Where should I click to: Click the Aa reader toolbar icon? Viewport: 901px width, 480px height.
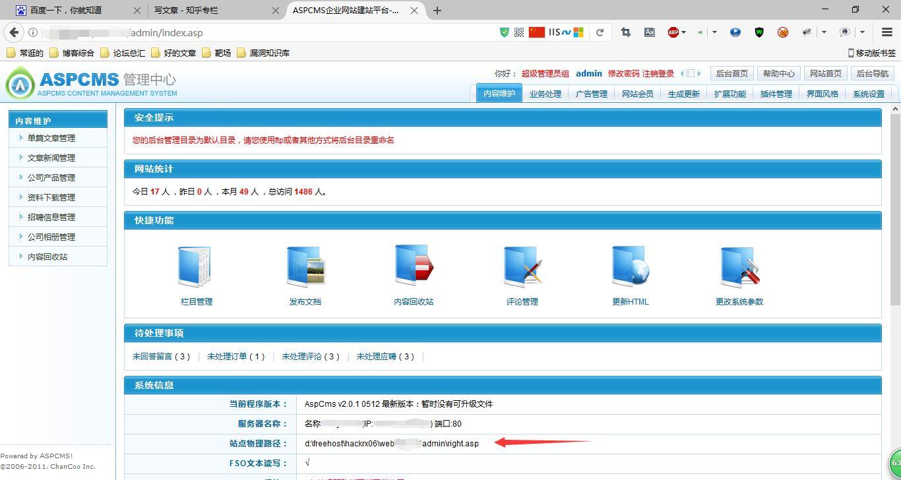(x=650, y=32)
